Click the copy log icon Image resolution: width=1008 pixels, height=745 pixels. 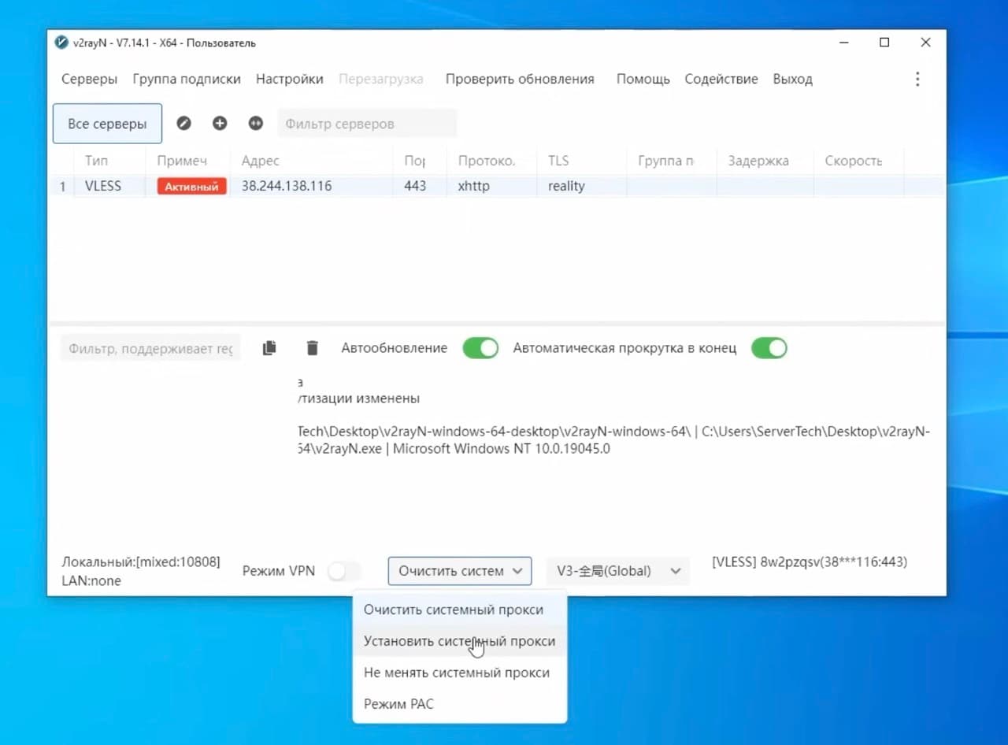pos(269,348)
